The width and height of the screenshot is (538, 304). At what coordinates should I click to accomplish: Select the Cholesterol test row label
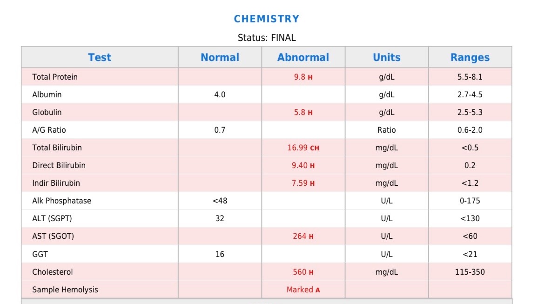pos(53,272)
